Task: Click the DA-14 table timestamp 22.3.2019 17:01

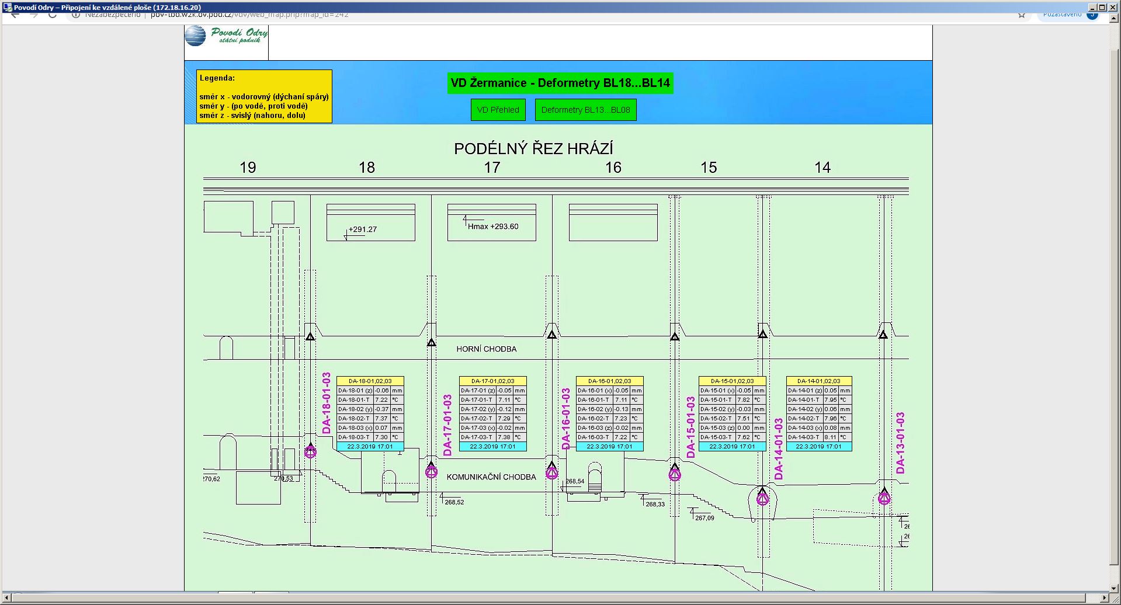Action: point(819,447)
